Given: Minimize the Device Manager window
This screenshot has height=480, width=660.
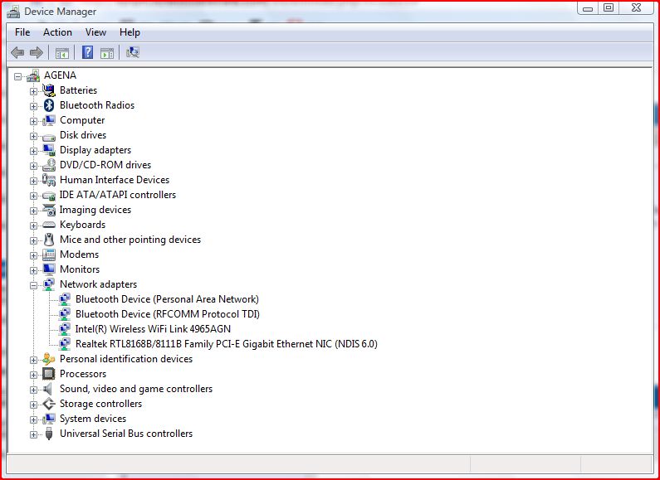Looking at the screenshot, I should click(x=588, y=7).
